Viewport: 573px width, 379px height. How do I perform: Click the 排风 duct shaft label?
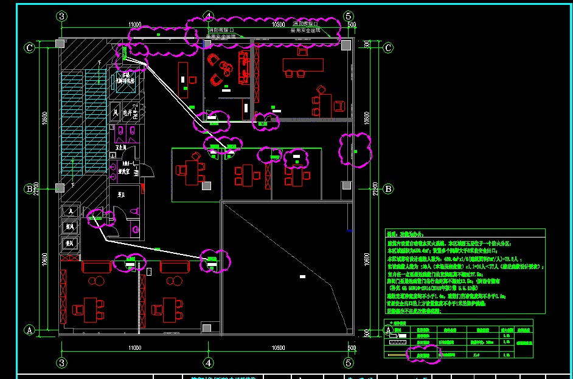pos(69,243)
